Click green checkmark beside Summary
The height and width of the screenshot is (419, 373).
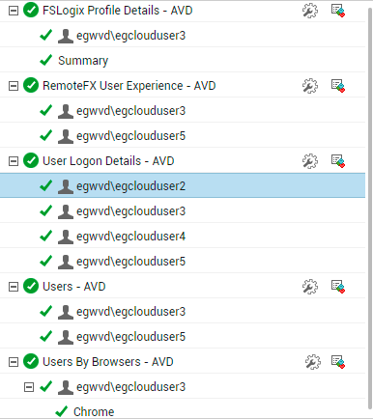pos(46,60)
